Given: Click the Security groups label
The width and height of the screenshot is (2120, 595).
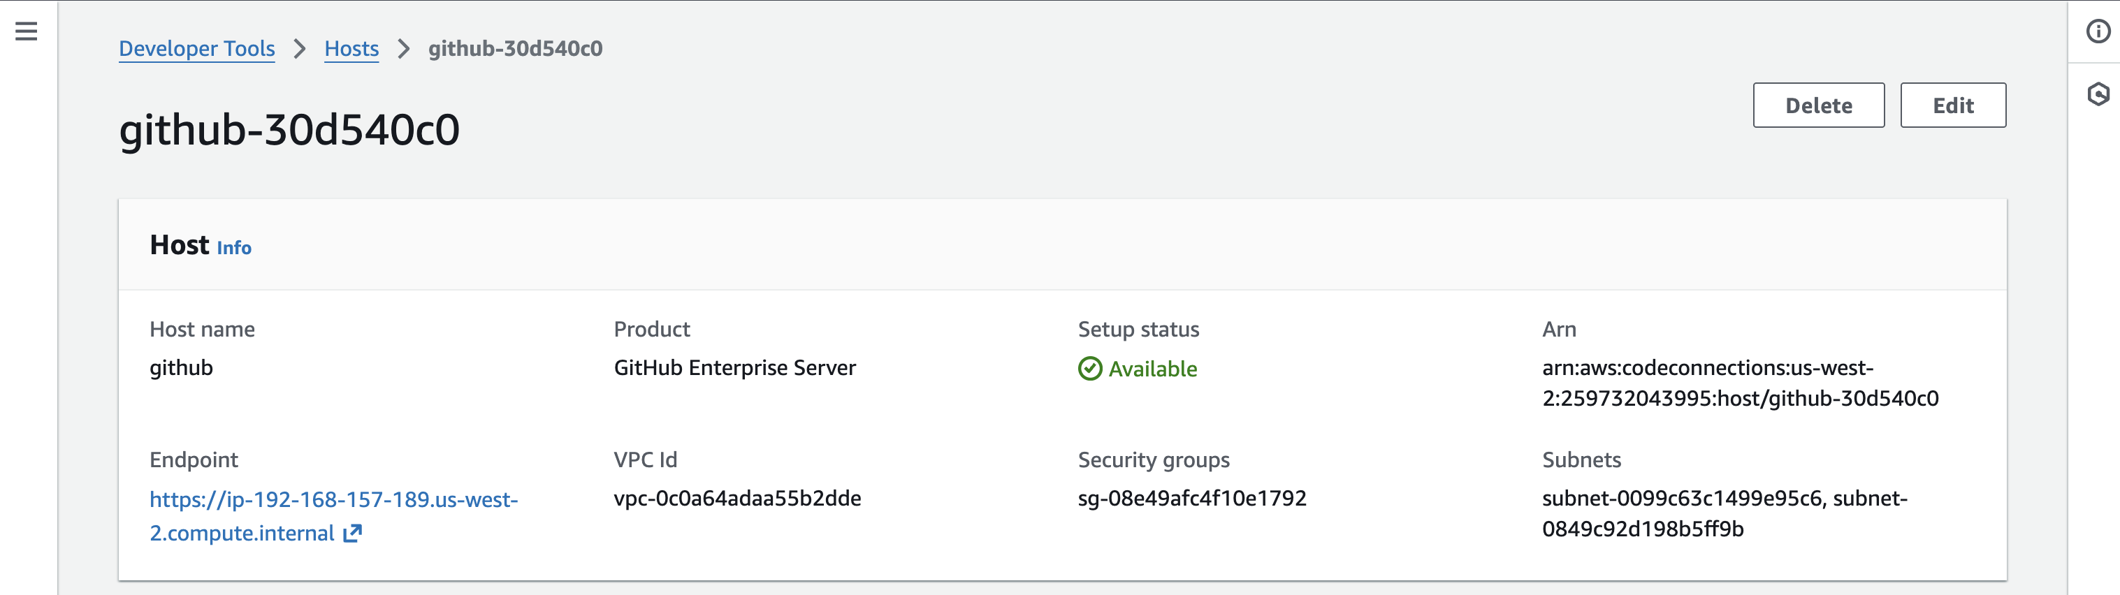Looking at the screenshot, I should [1153, 460].
